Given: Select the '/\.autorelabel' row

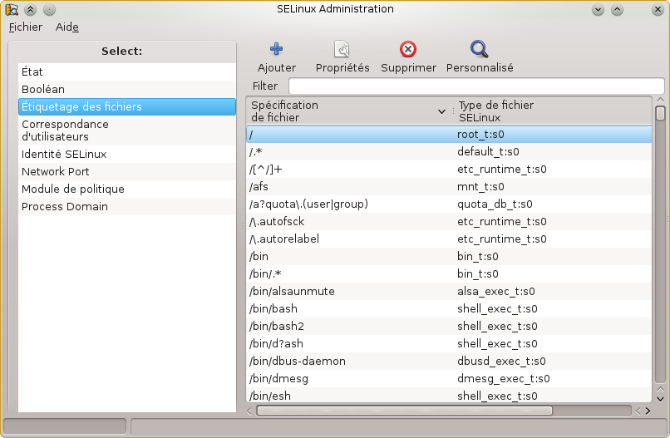Looking at the screenshot, I should [449, 239].
